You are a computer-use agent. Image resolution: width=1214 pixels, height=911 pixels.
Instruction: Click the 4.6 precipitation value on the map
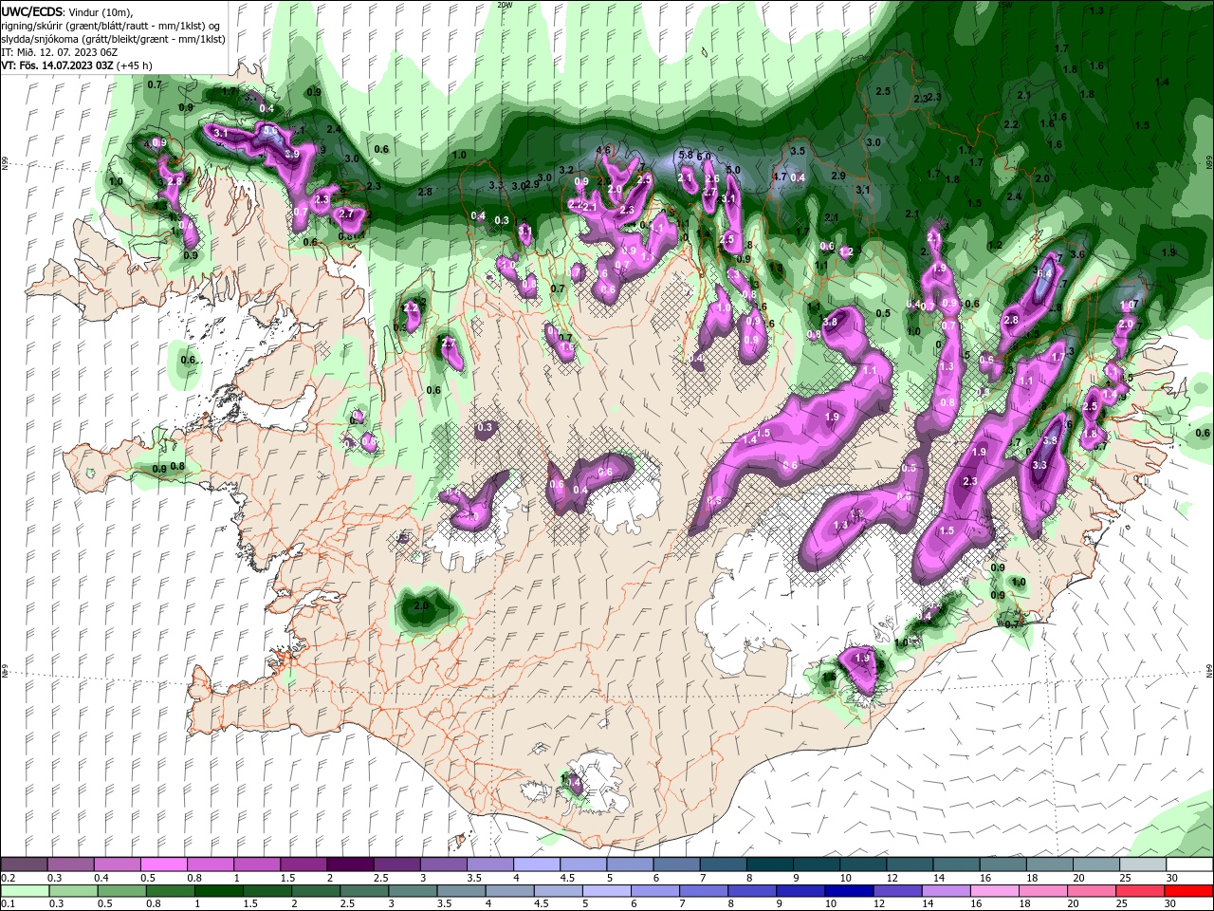click(x=603, y=150)
